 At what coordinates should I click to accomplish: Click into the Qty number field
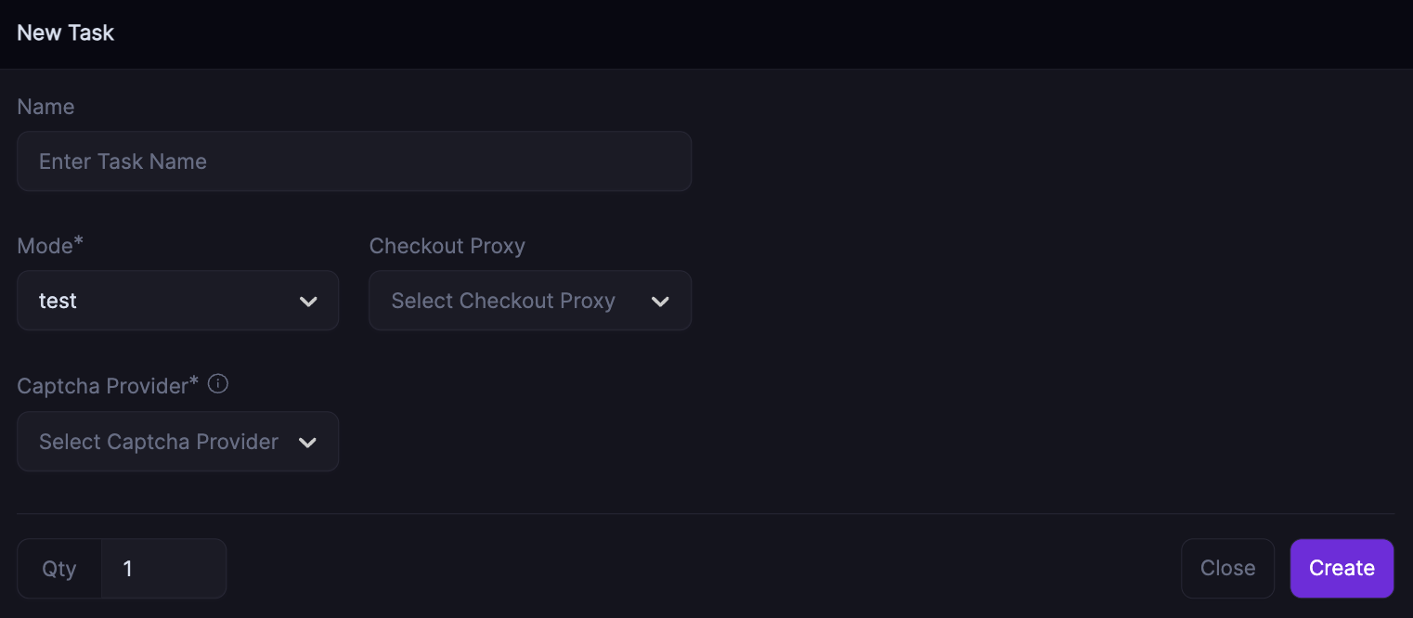pos(163,568)
